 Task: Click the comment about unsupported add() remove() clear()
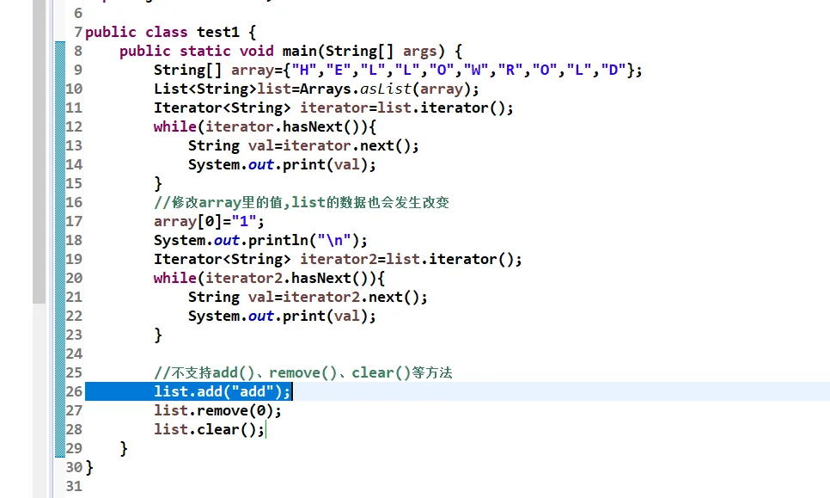tap(302, 373)
